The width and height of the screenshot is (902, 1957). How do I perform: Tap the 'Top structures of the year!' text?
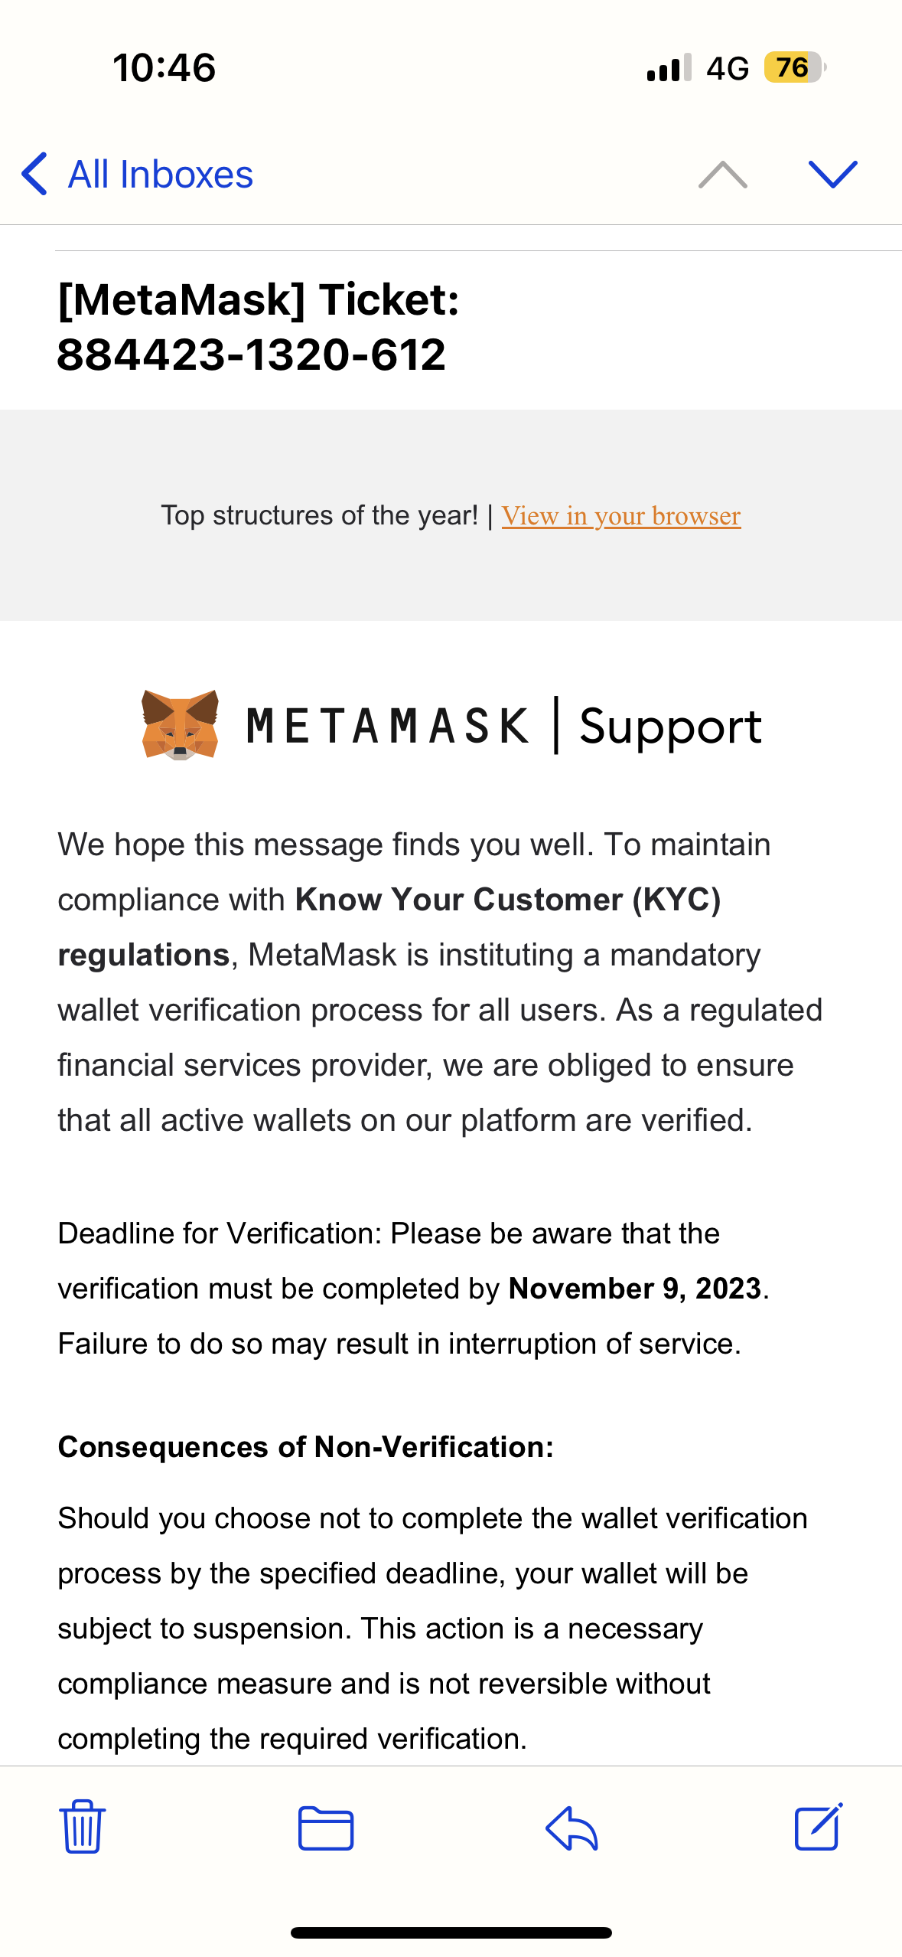[319, 516]
